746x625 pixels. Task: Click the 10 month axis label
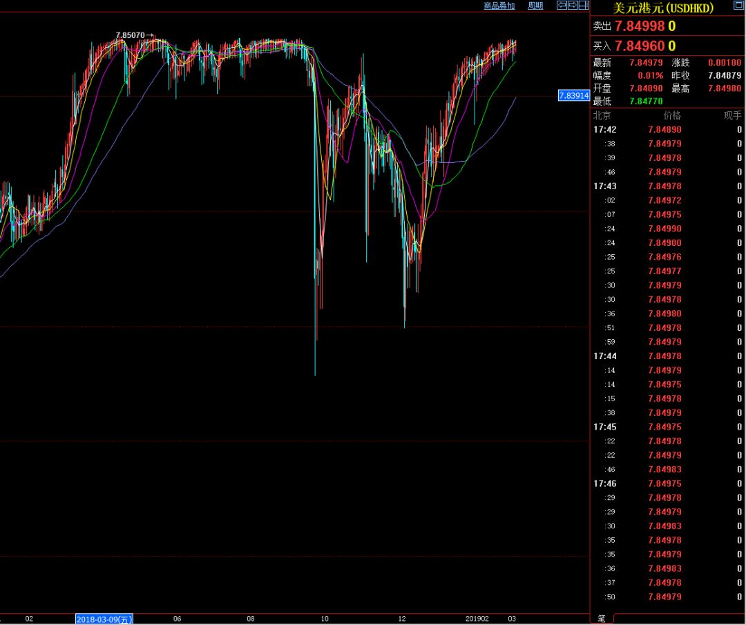tap(325, 618)
